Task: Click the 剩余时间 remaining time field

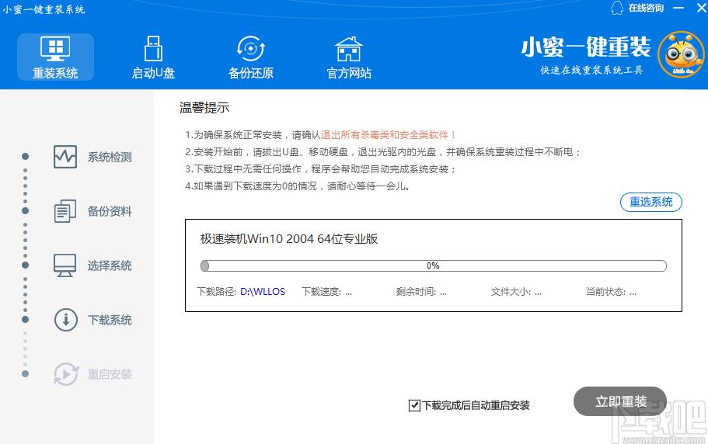Action: tap(422, 292)
